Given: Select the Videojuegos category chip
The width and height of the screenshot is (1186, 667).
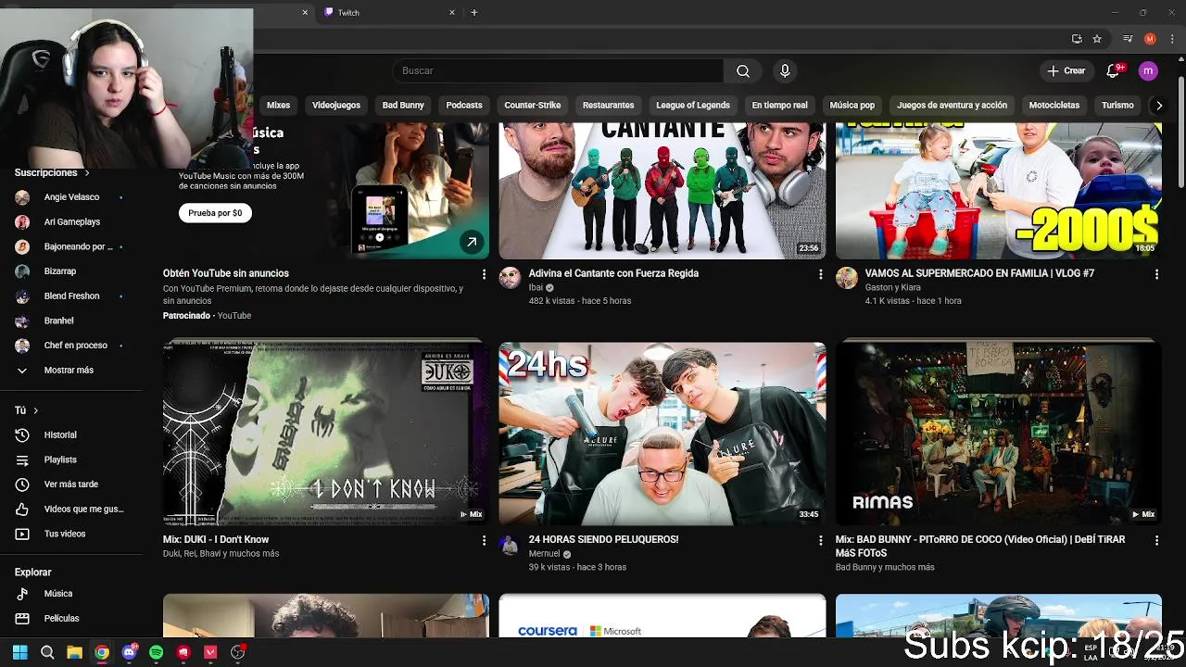Looking at the screenshot, I should 336,106.
